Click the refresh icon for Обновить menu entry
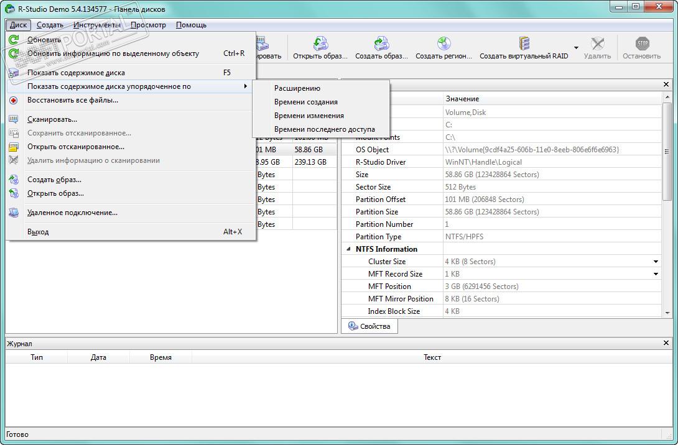 click(x=14, y=40)
